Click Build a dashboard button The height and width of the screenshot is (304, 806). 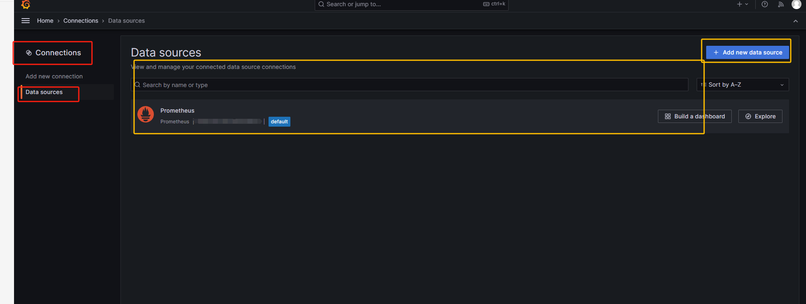pyautogui.click(x=695, y=116)
